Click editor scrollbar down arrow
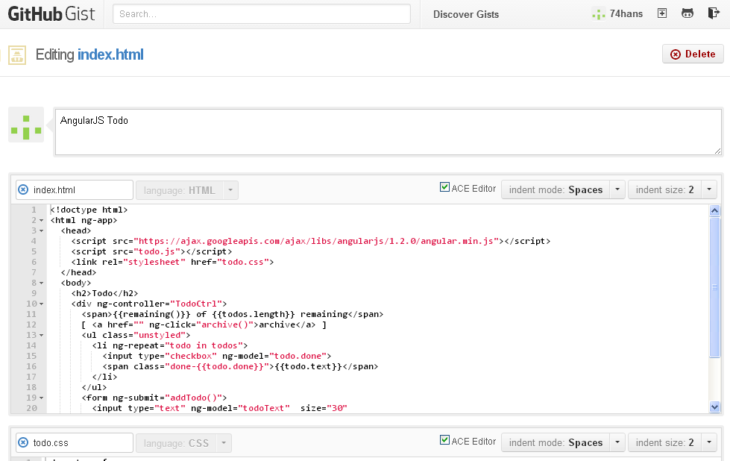This screenshot has height=461, width=730. 714,407
